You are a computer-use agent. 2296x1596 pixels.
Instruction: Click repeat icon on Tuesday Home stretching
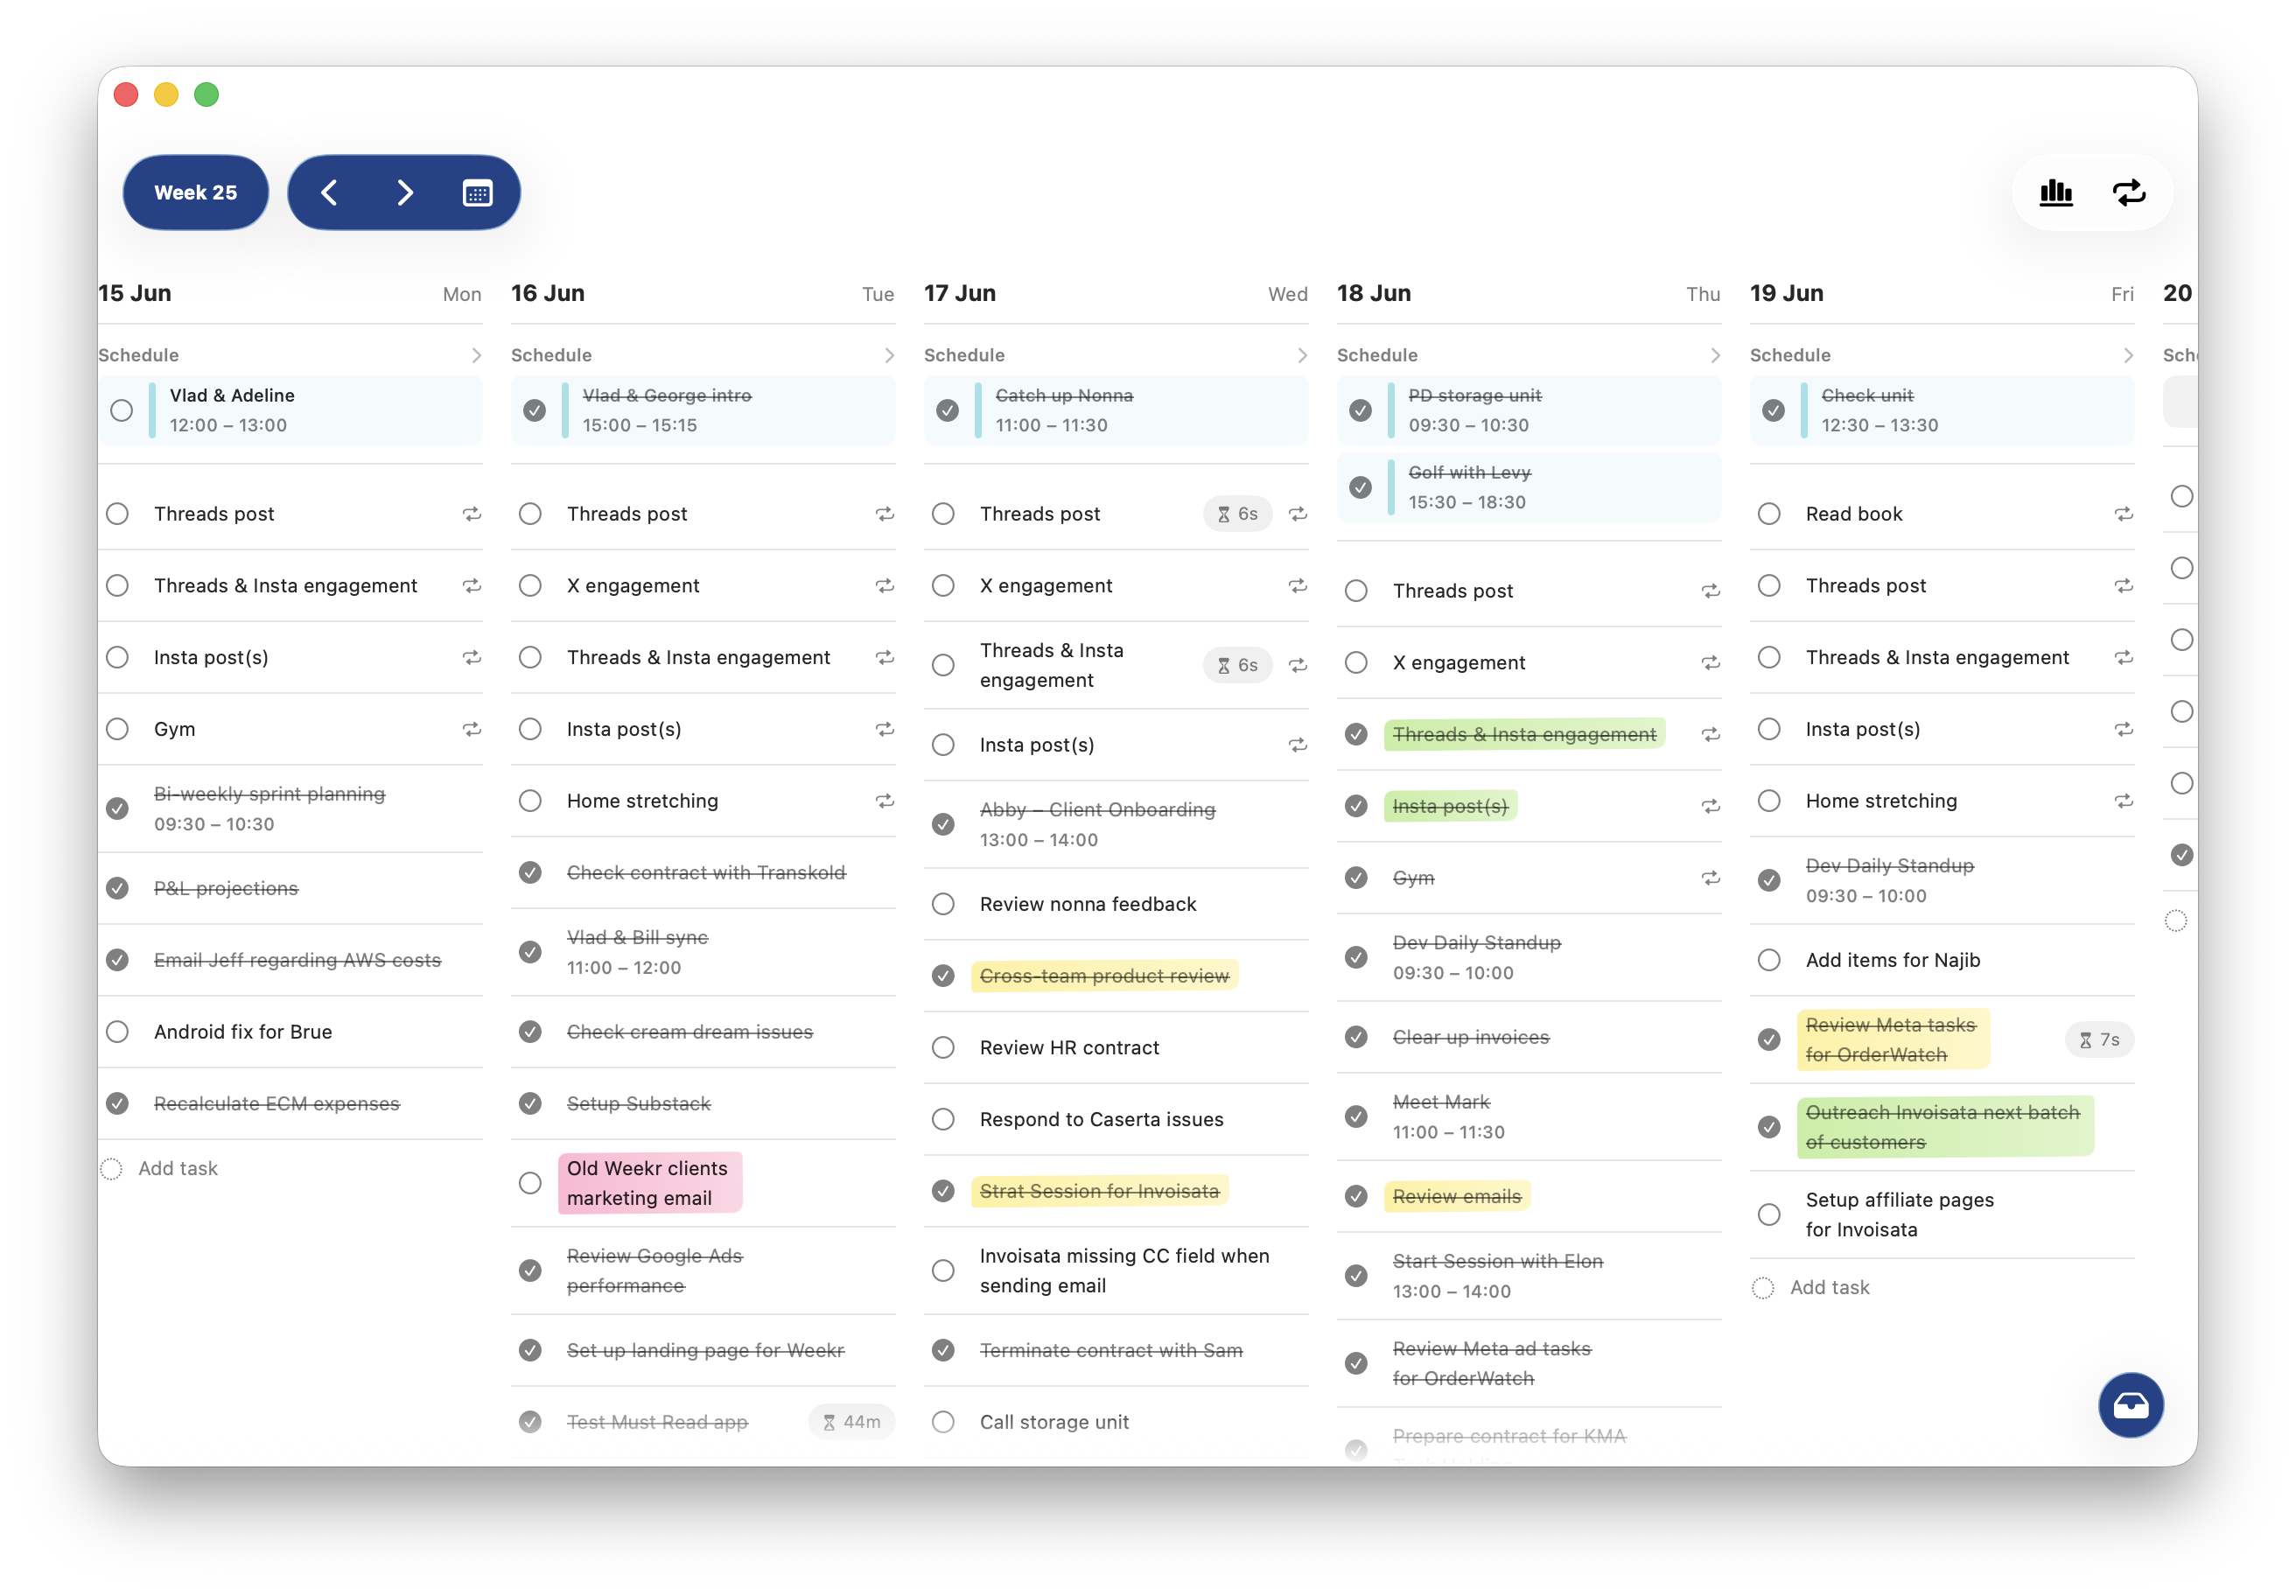(x=884, y=801)
